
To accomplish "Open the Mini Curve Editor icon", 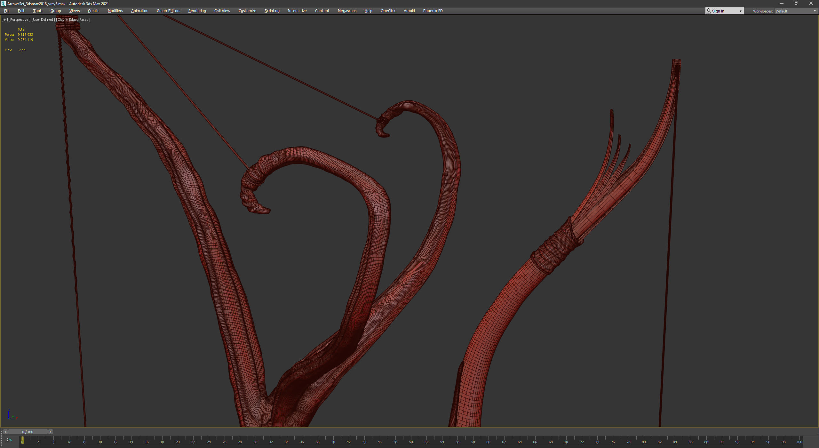I will [x=9, y=440].
